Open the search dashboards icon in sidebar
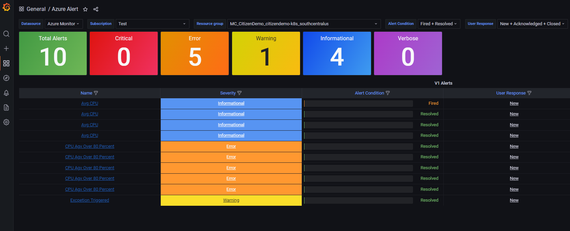The image size is (570, 231). point(6,34)
